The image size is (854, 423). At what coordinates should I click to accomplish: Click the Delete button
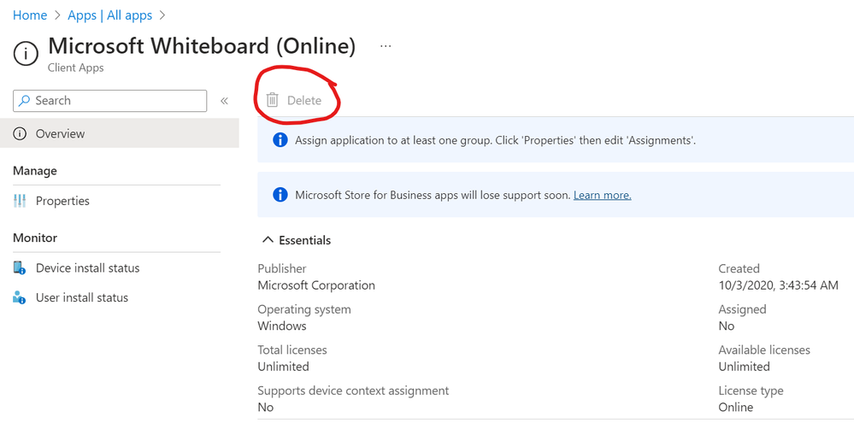(294, 100)
